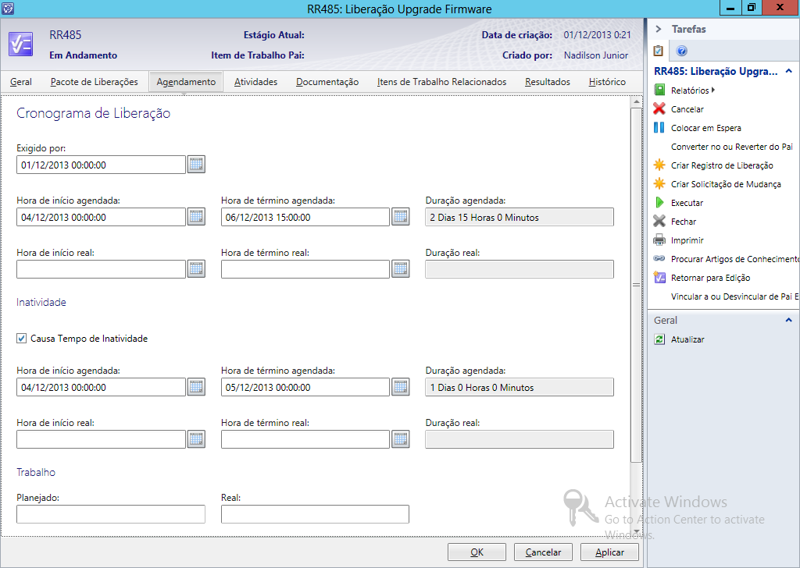This screenshot has height=568, width=800.
Task: Click Converter no ou Reverter do Pai
Action: click(731, 147)
